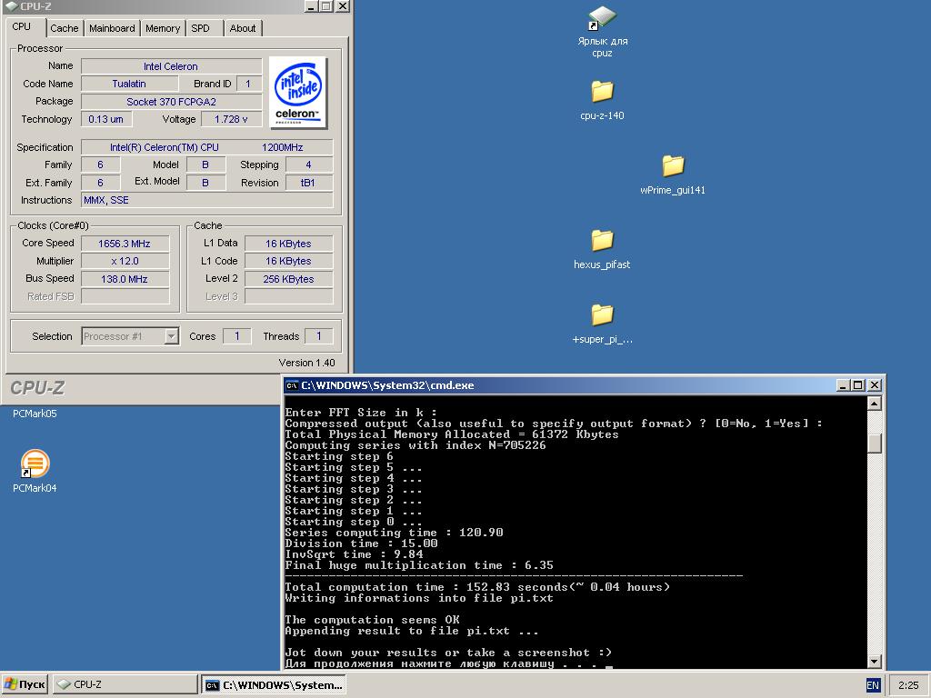This screenshot has width=931, height=698.
Task: Click the Пуск start button
Action: tap(25, 685)
